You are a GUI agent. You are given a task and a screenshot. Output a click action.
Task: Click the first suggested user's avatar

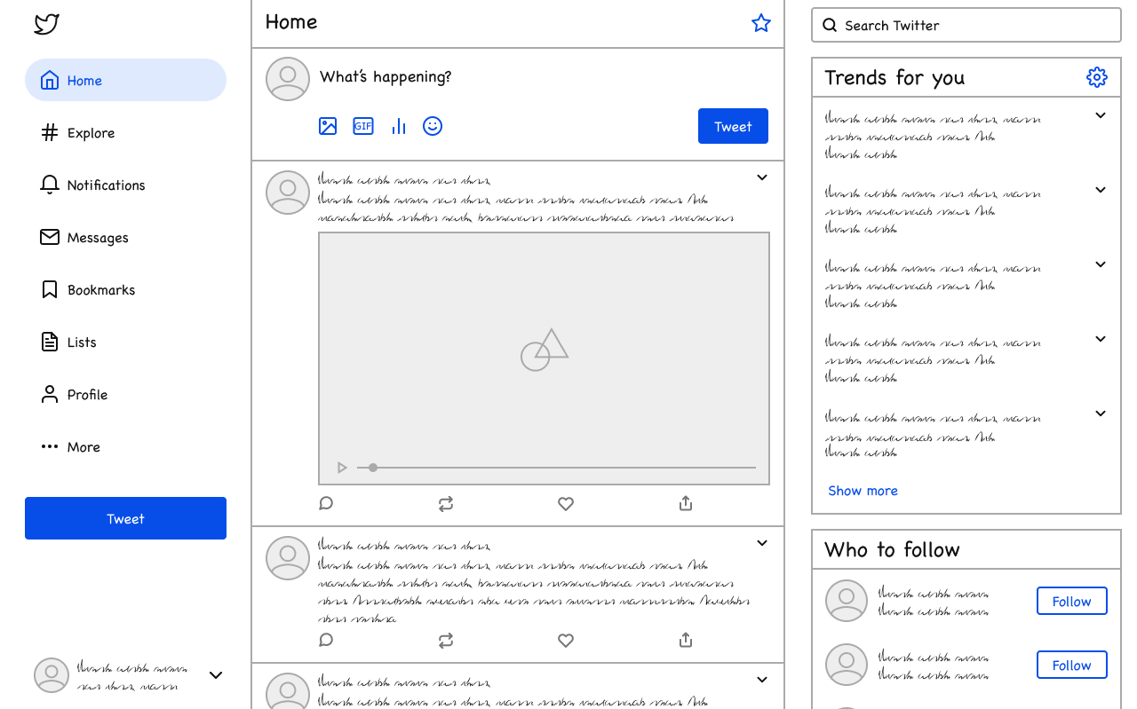tap(847, 601)
